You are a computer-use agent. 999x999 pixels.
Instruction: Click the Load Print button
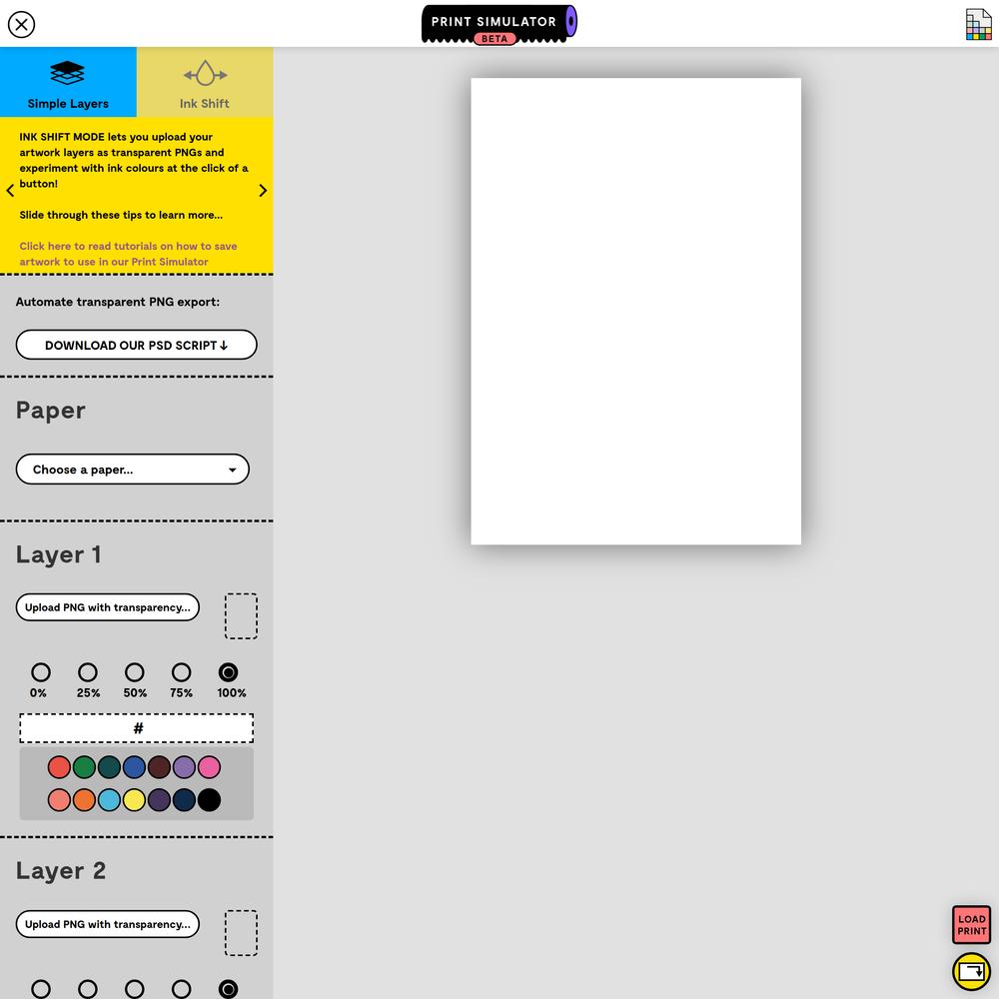pos(972,924)
